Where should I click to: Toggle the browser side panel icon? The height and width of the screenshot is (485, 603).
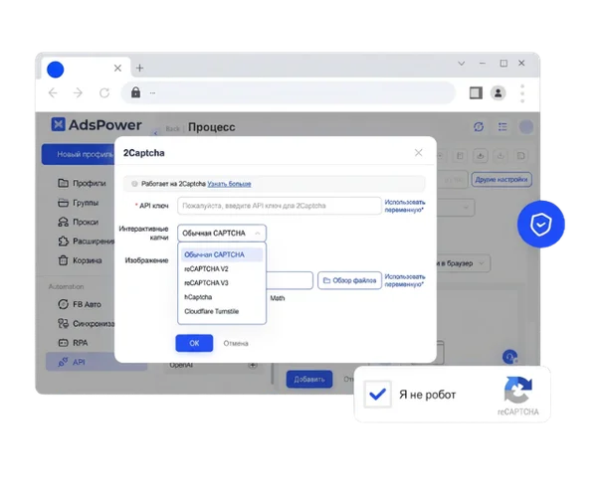(476, 93)
